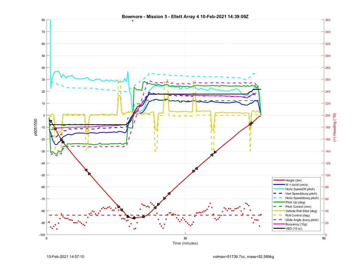Click the '-70' left axis tick label
The image size is (358, 264).
(x=42, y=199)
